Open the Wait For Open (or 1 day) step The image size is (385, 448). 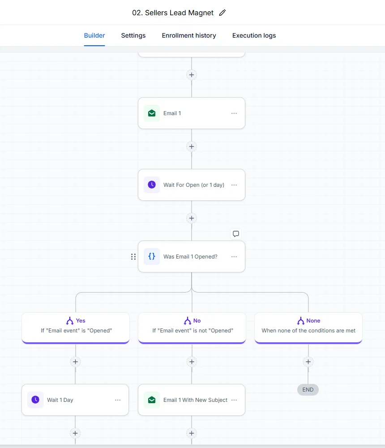pyautogui.click(x=191, y=185)
